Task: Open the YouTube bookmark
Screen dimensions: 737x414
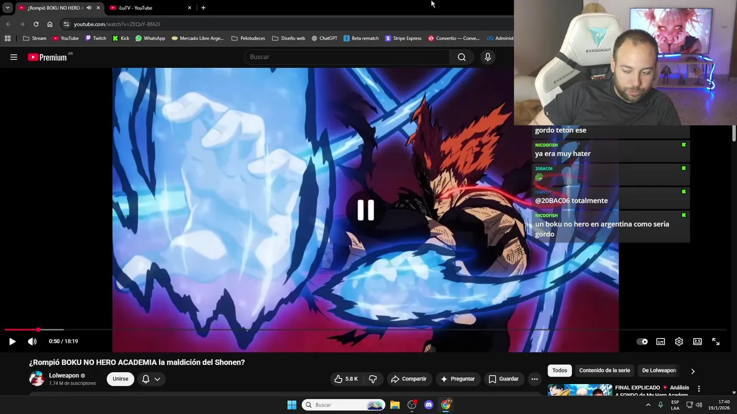Action: pos(66,39)
